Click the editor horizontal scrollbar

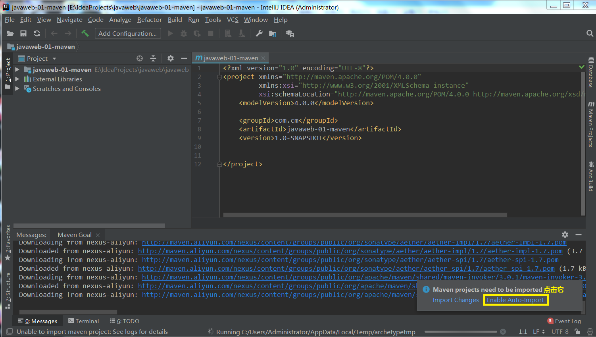pyautogui.click(x=365, y=215)
